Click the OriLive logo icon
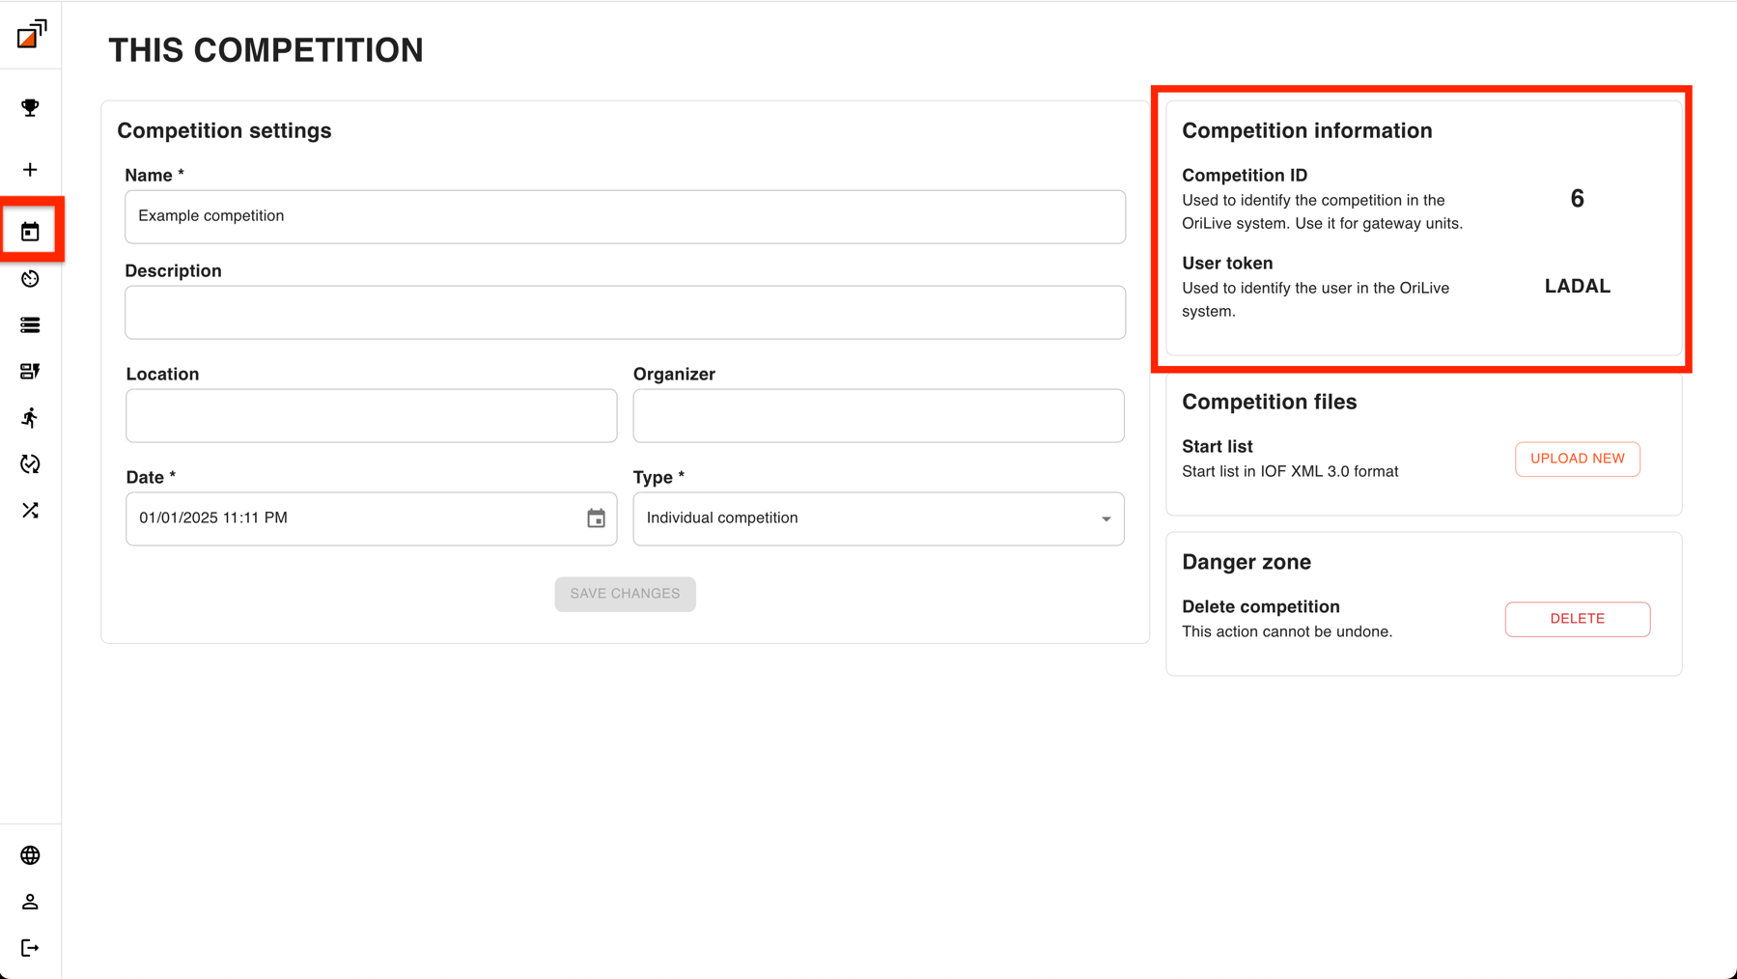1737x979 pixels. click(31, 34)
